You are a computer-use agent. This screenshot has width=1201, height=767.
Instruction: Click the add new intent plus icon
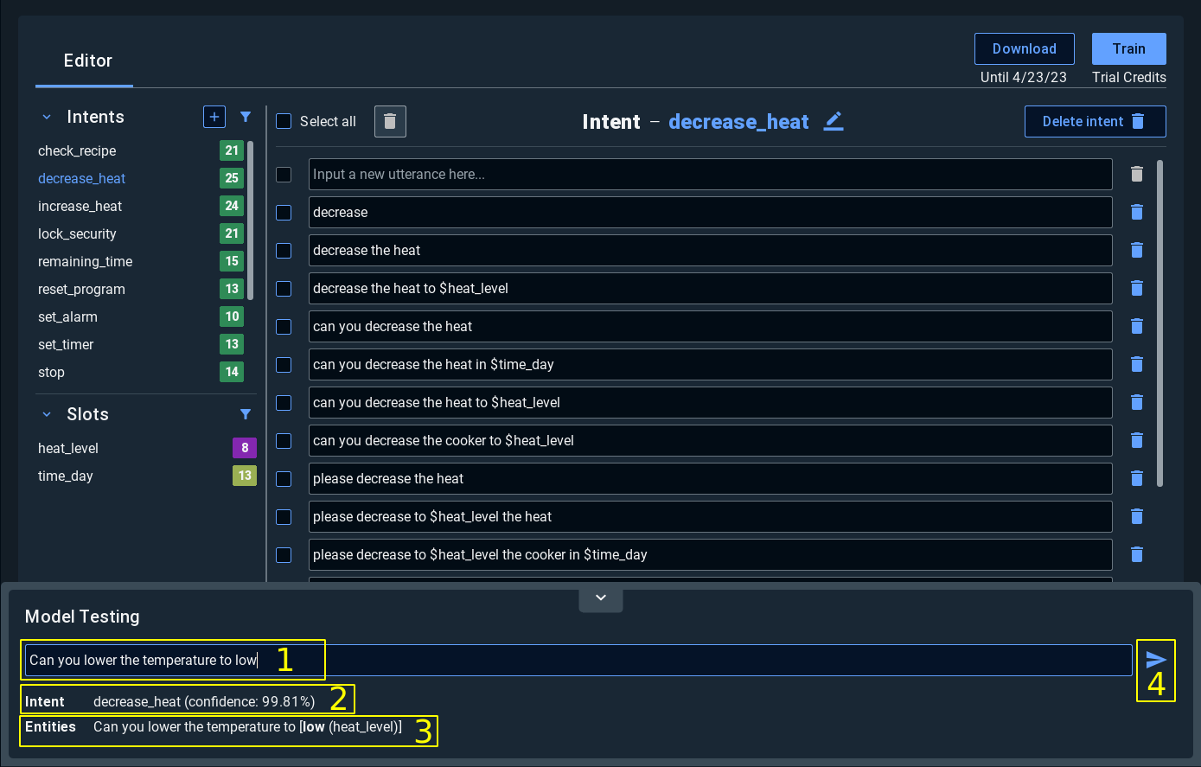pos(214,117)
